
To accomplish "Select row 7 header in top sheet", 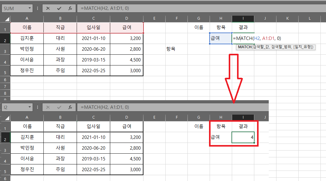I will tap(5, 86).
